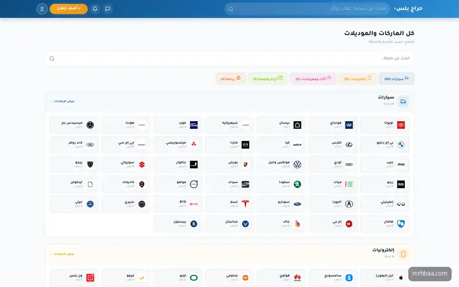Click the أضف إعلان add listing button
The image size is (459, 287).
(x=68, y=8)
